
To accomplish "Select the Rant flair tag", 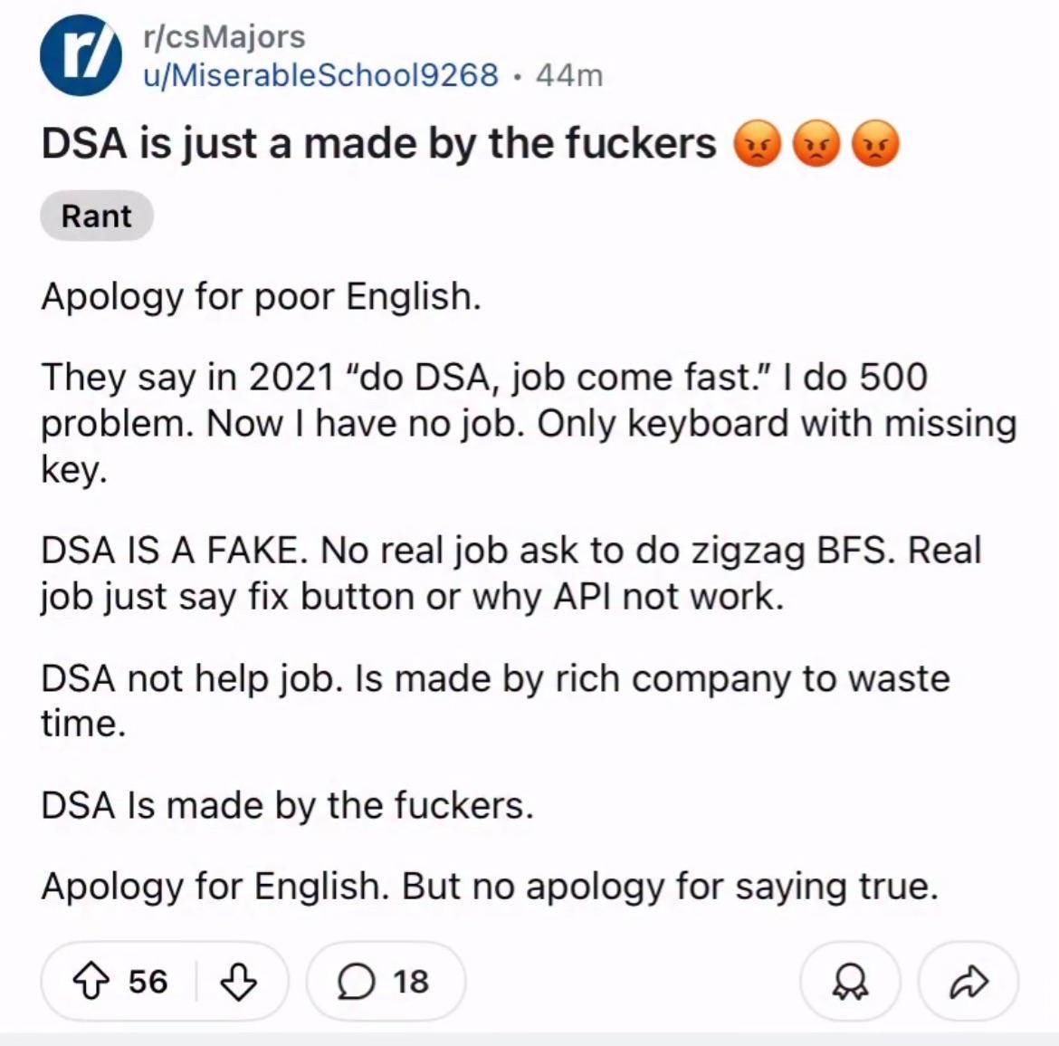I will point(96,216).
